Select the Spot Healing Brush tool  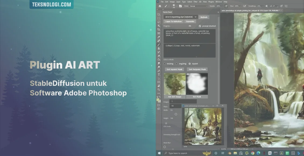(x=159, y=41)
